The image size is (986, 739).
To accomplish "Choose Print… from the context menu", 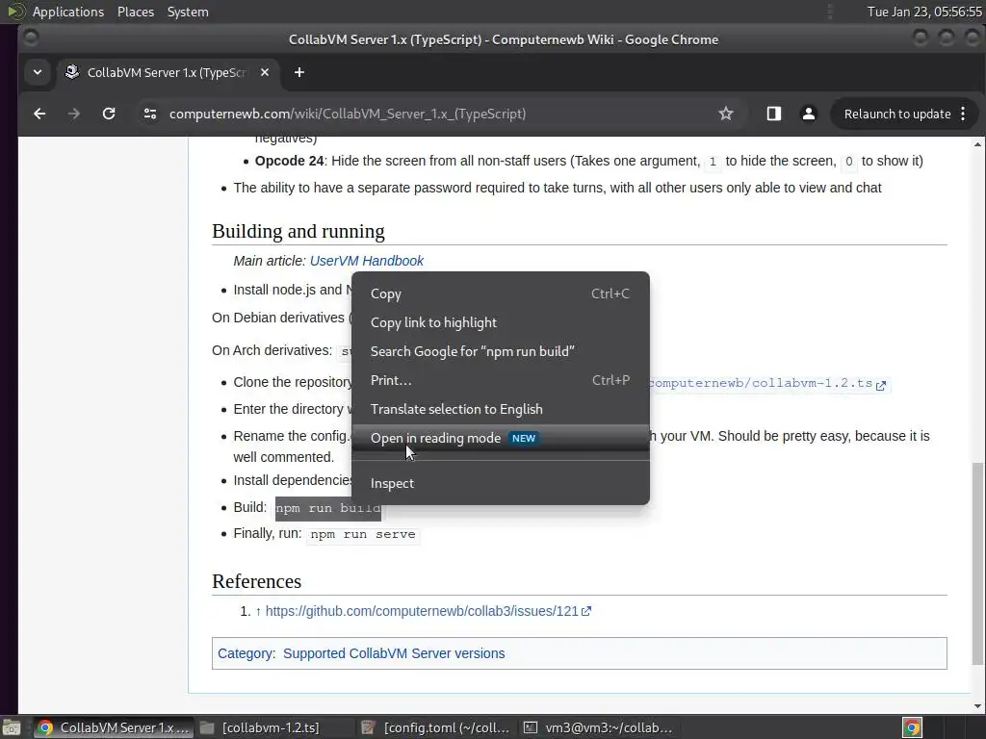I will coord(501,380).
